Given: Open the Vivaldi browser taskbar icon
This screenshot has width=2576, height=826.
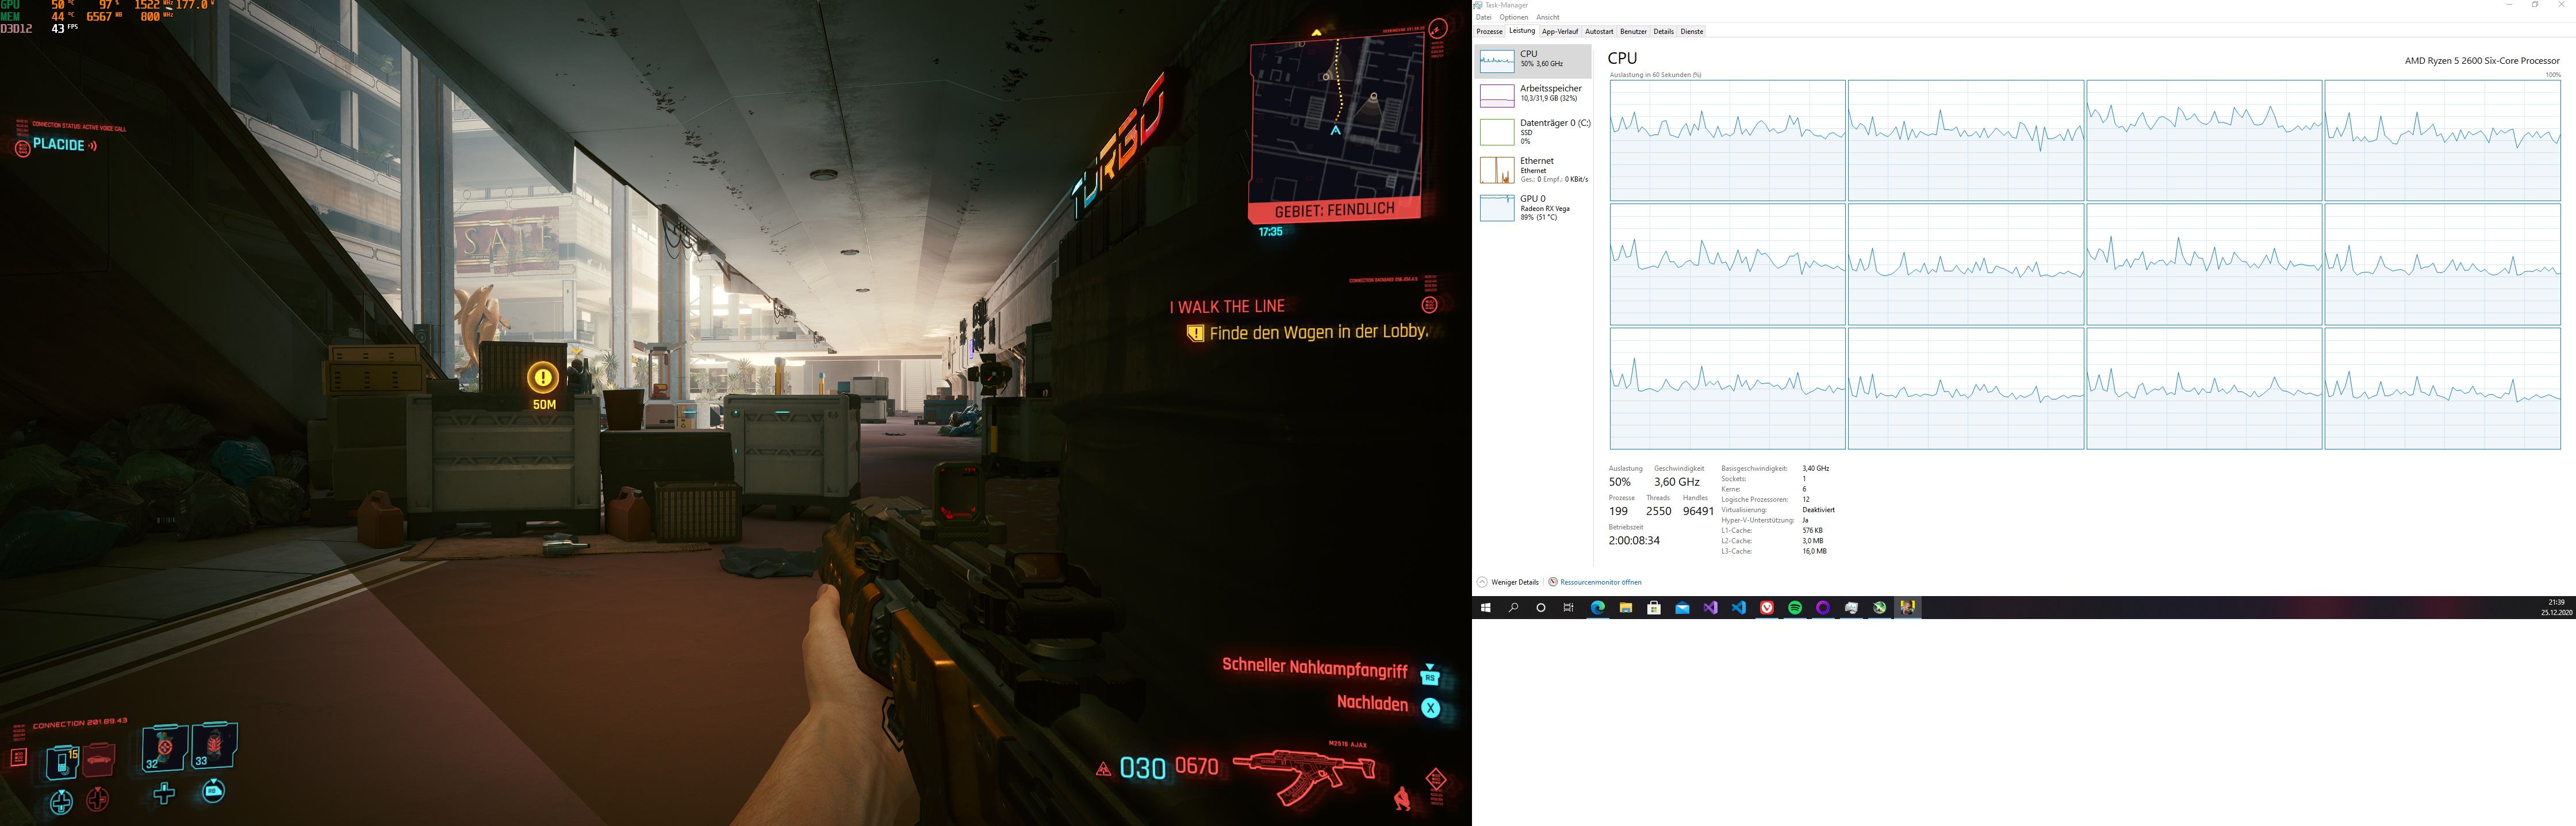Looking at the screenshot, I should tap(1767, 608).
